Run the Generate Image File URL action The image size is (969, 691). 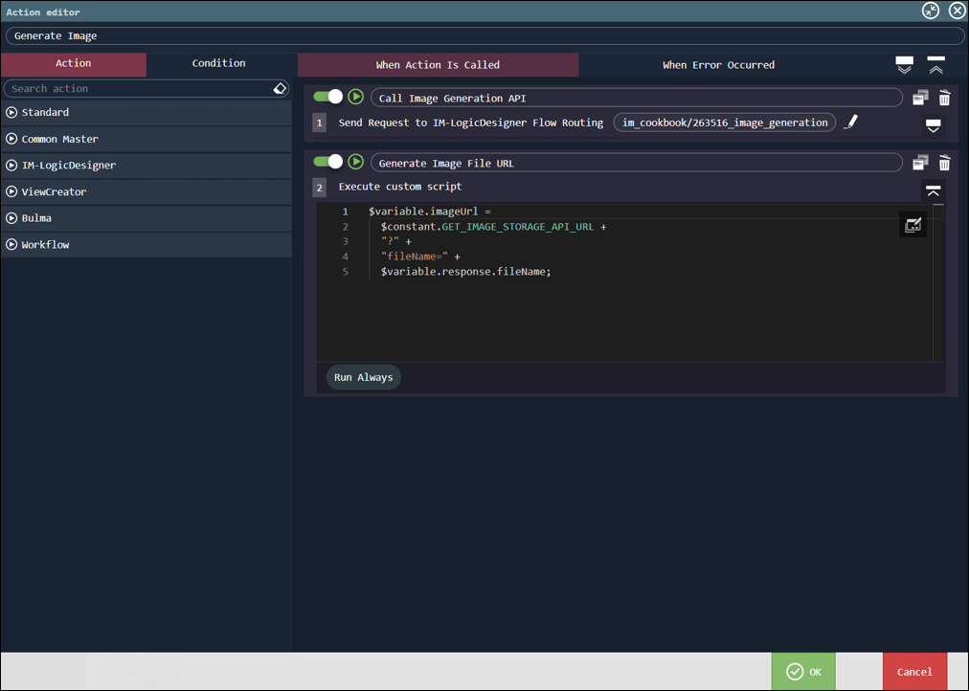coord(355,162)
